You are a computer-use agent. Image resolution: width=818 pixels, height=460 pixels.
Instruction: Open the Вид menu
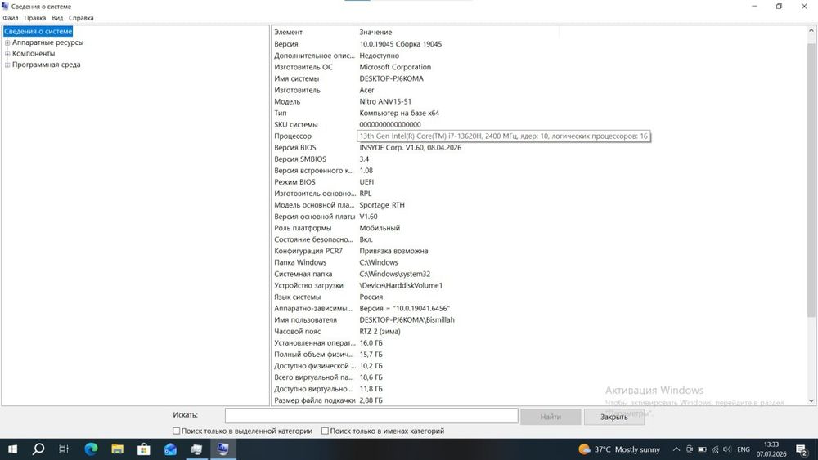point(57,18)
